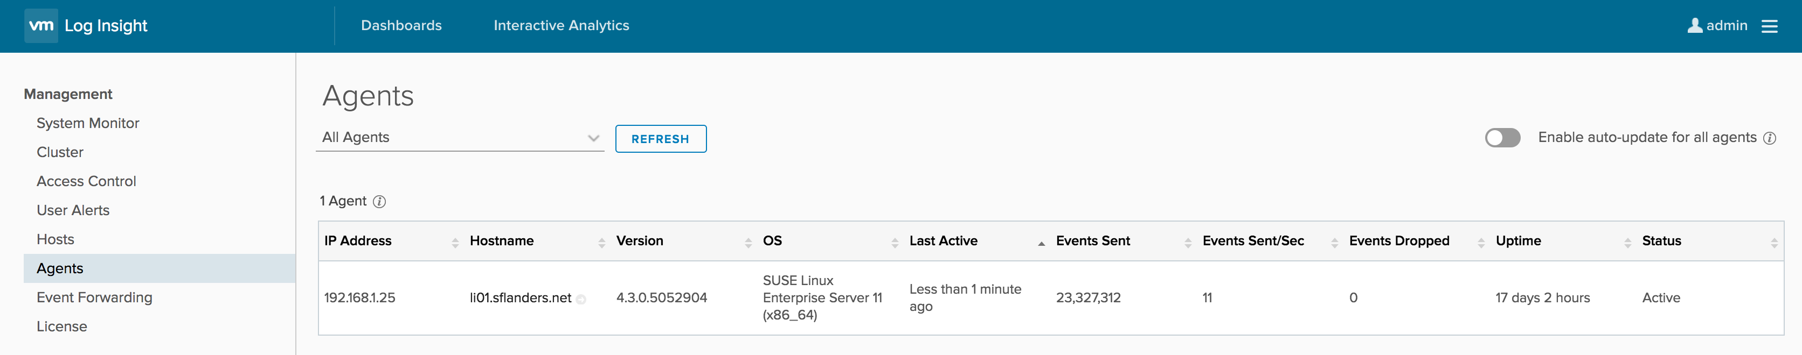This screenshot has height=355, width=1802.
Task: Select the Access Control sidebar item
Action: coord(86,182)
